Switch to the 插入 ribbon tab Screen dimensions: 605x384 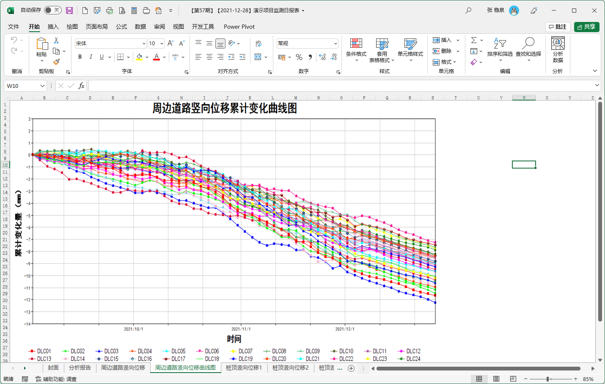pyautogui.click(x=53, y=27)
